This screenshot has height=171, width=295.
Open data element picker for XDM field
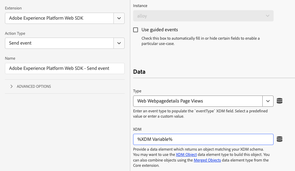280,139
